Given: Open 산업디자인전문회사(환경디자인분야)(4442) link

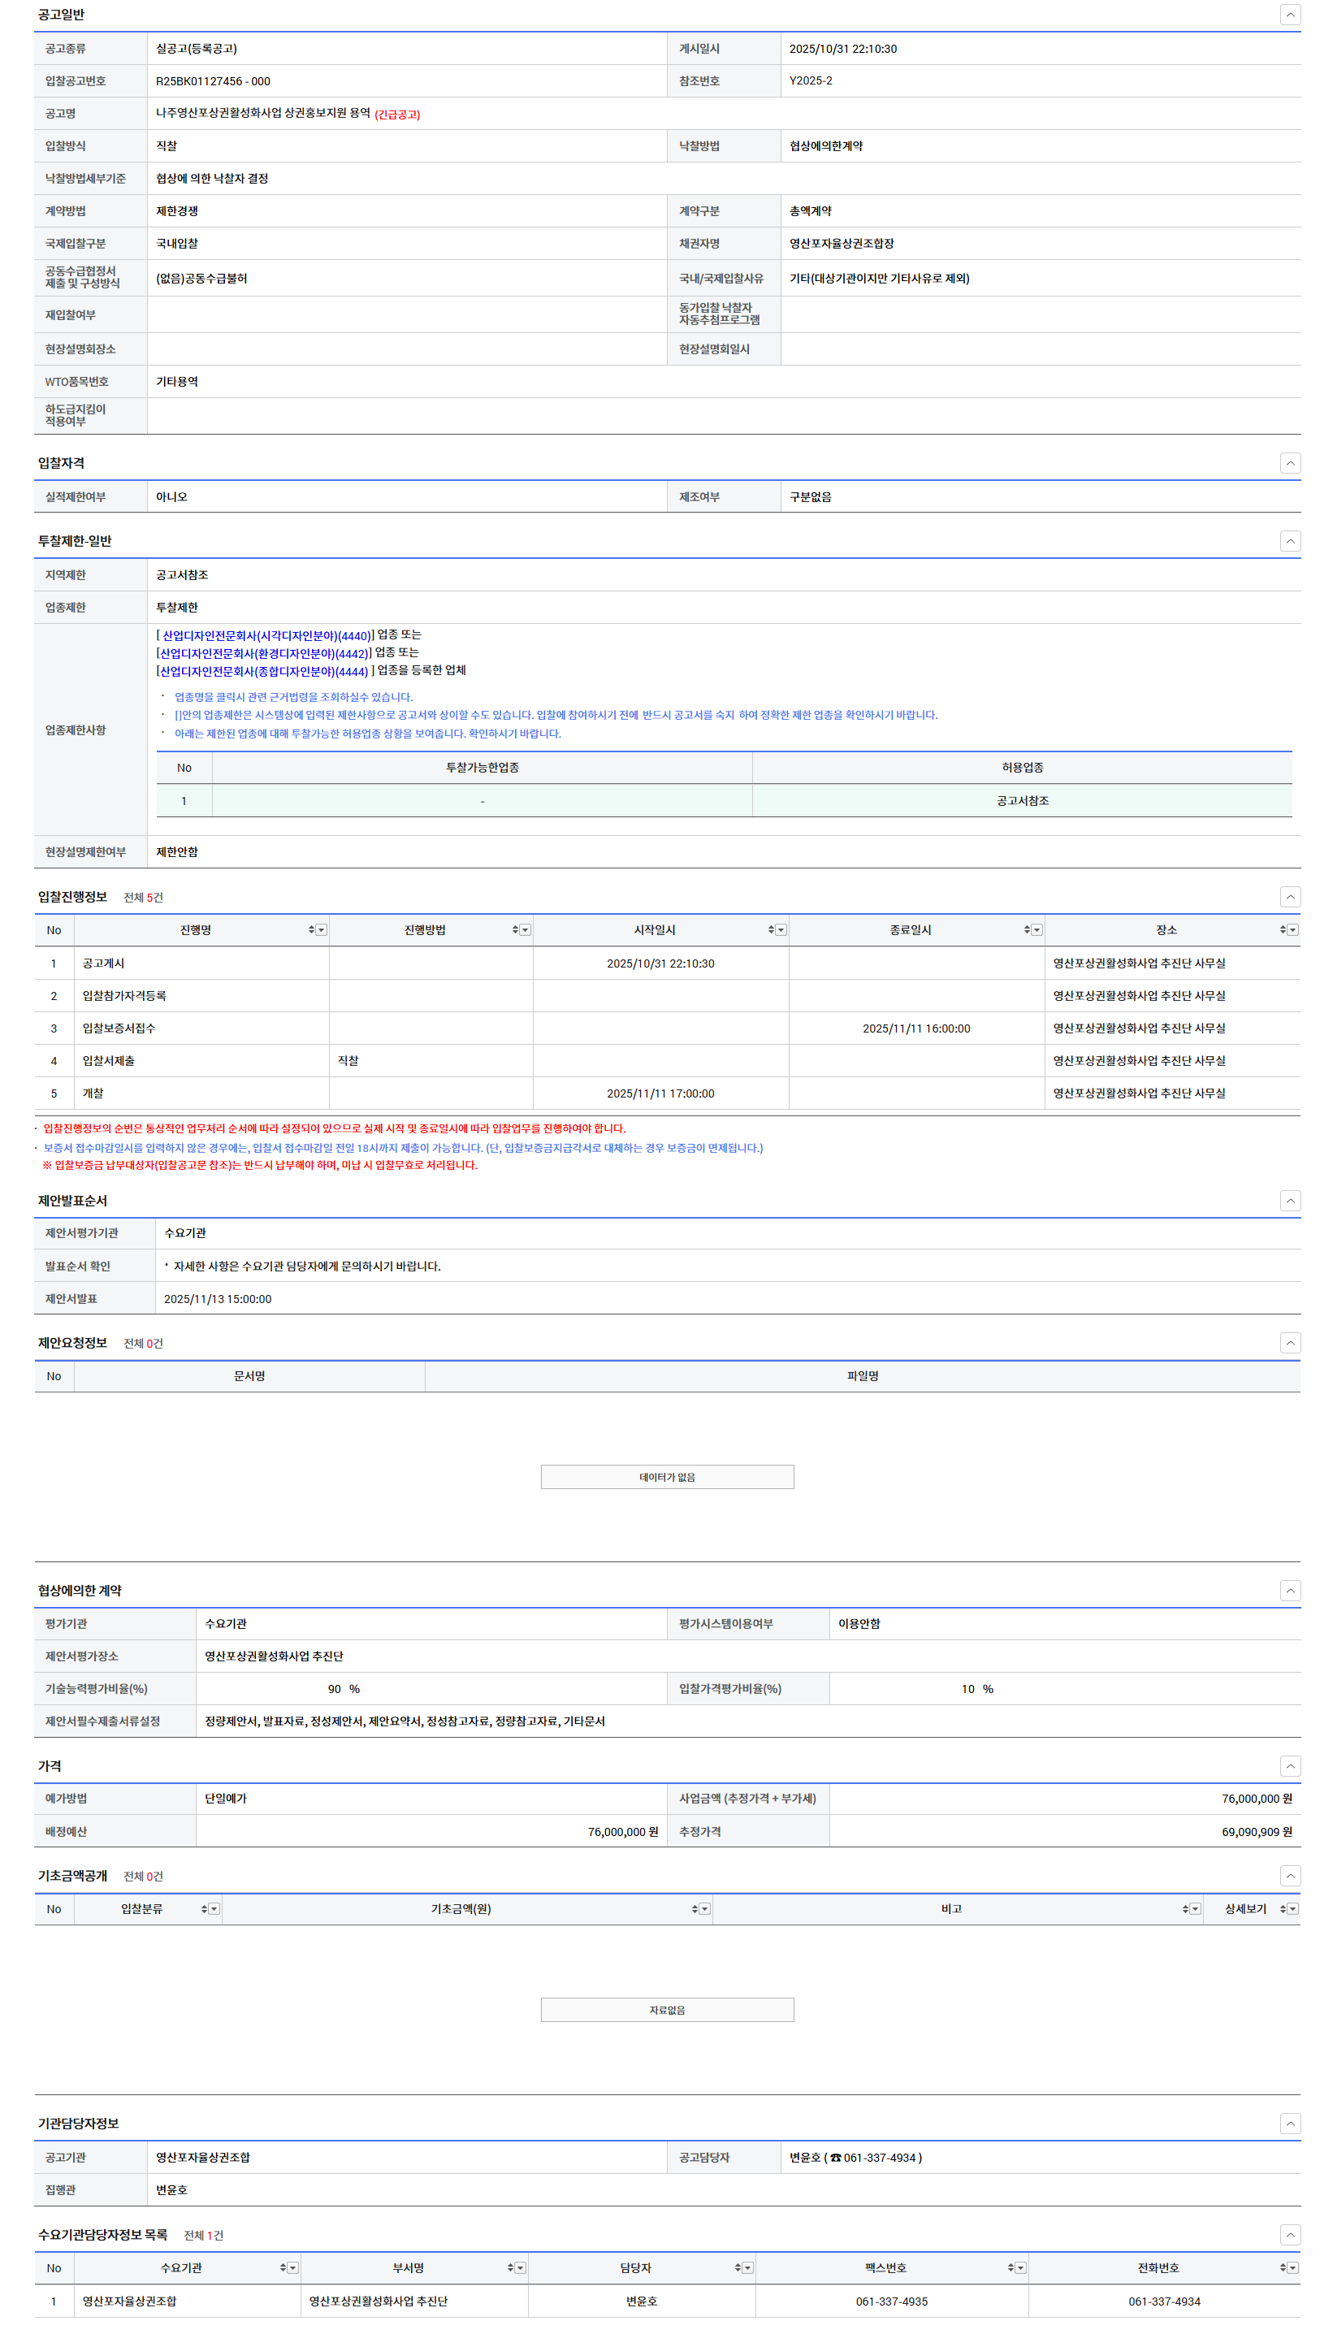Looking at the screenshot, I should click(x=264, y=654).
